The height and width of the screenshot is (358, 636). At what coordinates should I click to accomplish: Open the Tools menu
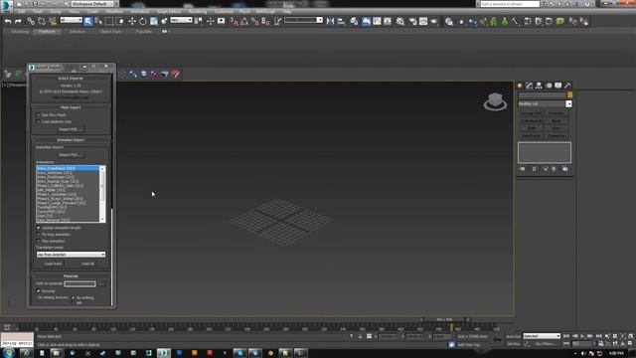(x=38, y=12)
